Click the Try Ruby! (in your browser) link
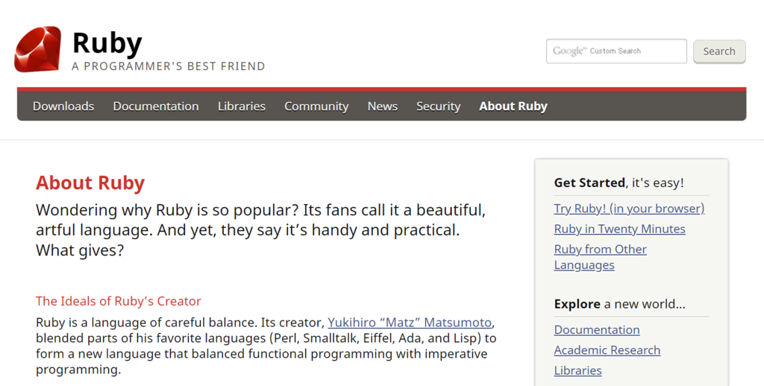The width and height of the screenshot is (764, 386). pos(629,209)
